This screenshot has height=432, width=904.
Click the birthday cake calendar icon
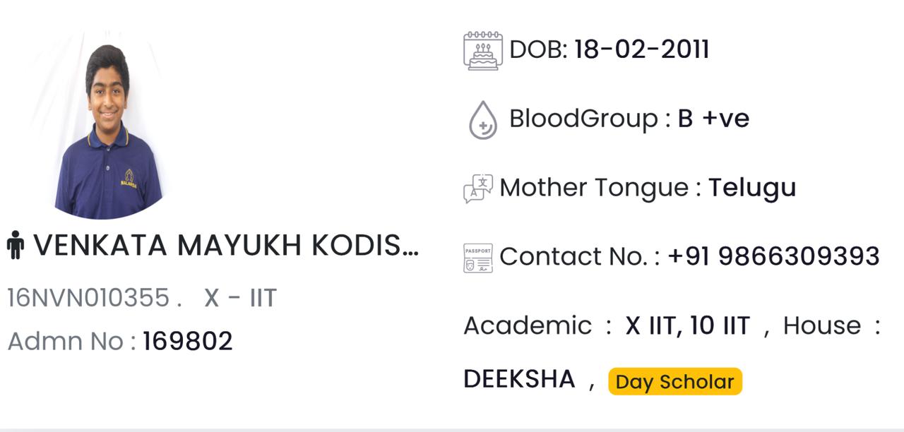[483, 50]
